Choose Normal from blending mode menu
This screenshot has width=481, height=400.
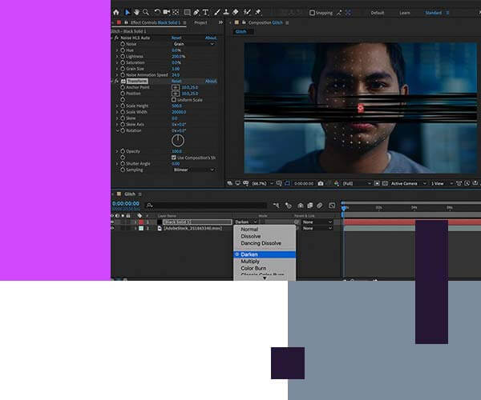[265, 230]
